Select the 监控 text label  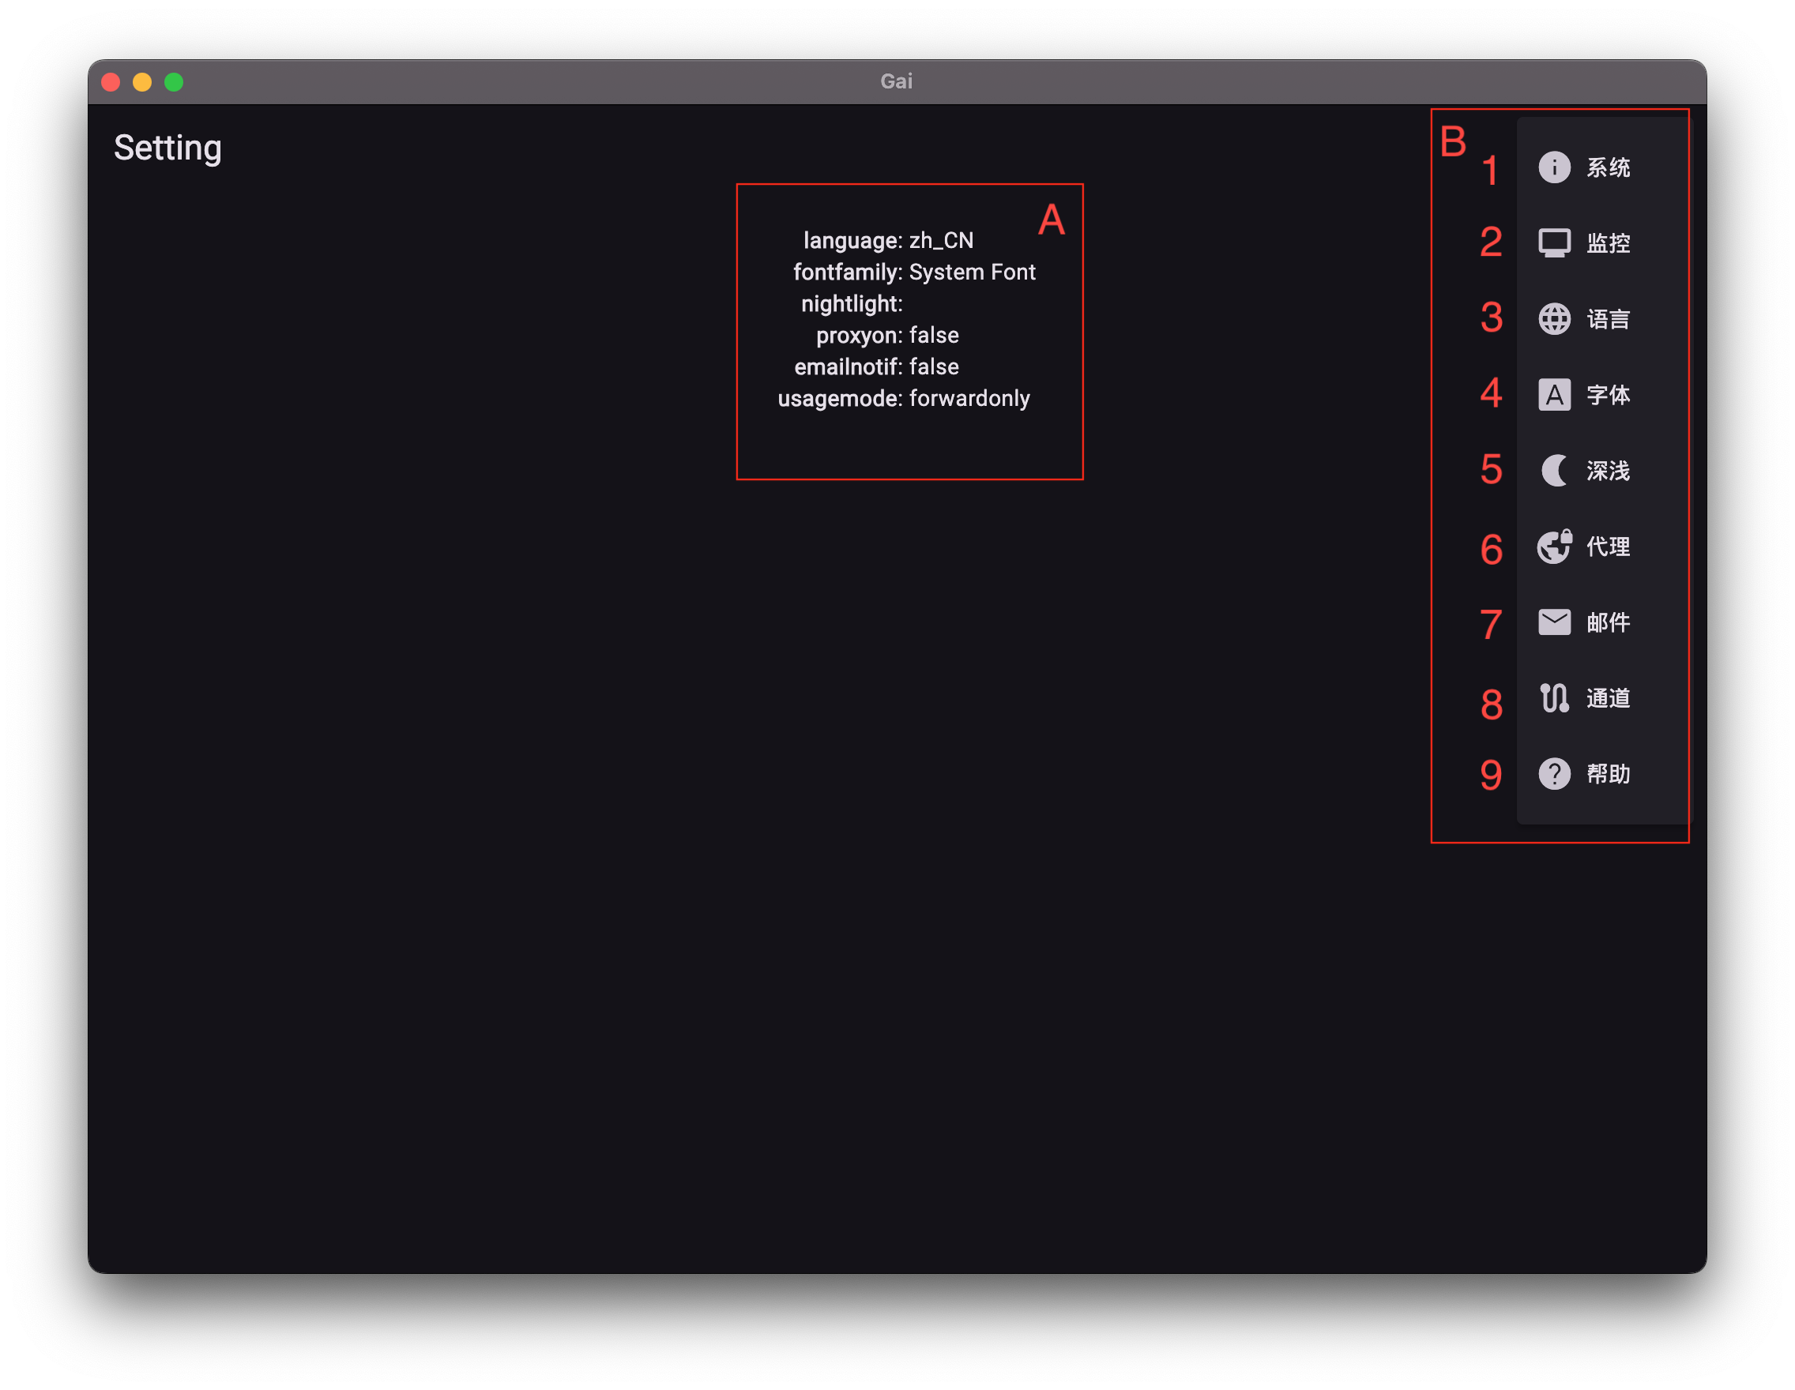tap(1608, 244)
